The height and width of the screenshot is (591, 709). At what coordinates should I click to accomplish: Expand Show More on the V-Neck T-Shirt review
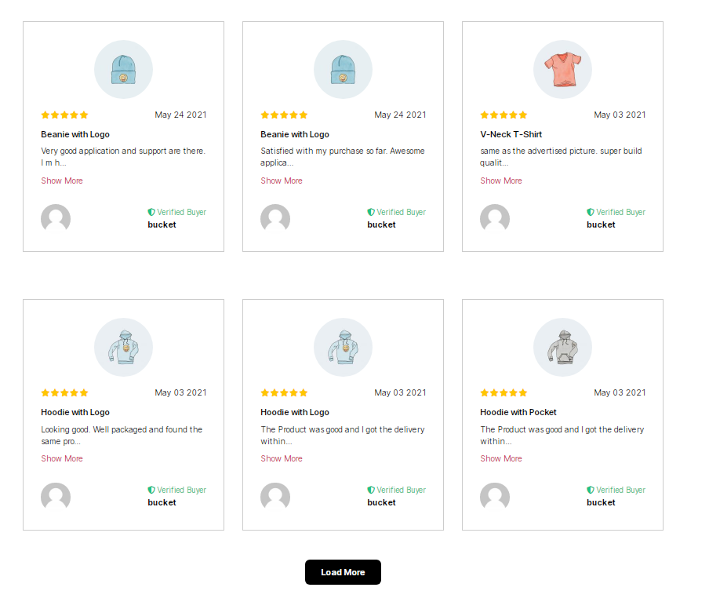pos(500,181)
